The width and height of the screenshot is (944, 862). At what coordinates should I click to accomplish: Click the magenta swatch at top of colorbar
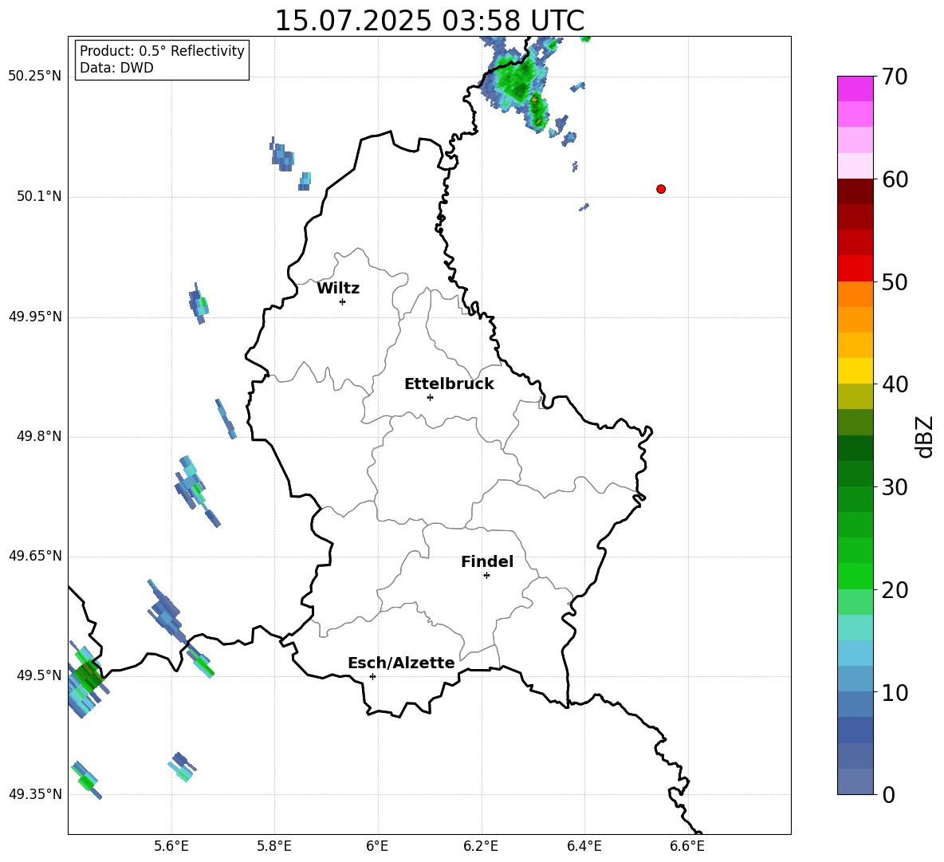point(855,89)
